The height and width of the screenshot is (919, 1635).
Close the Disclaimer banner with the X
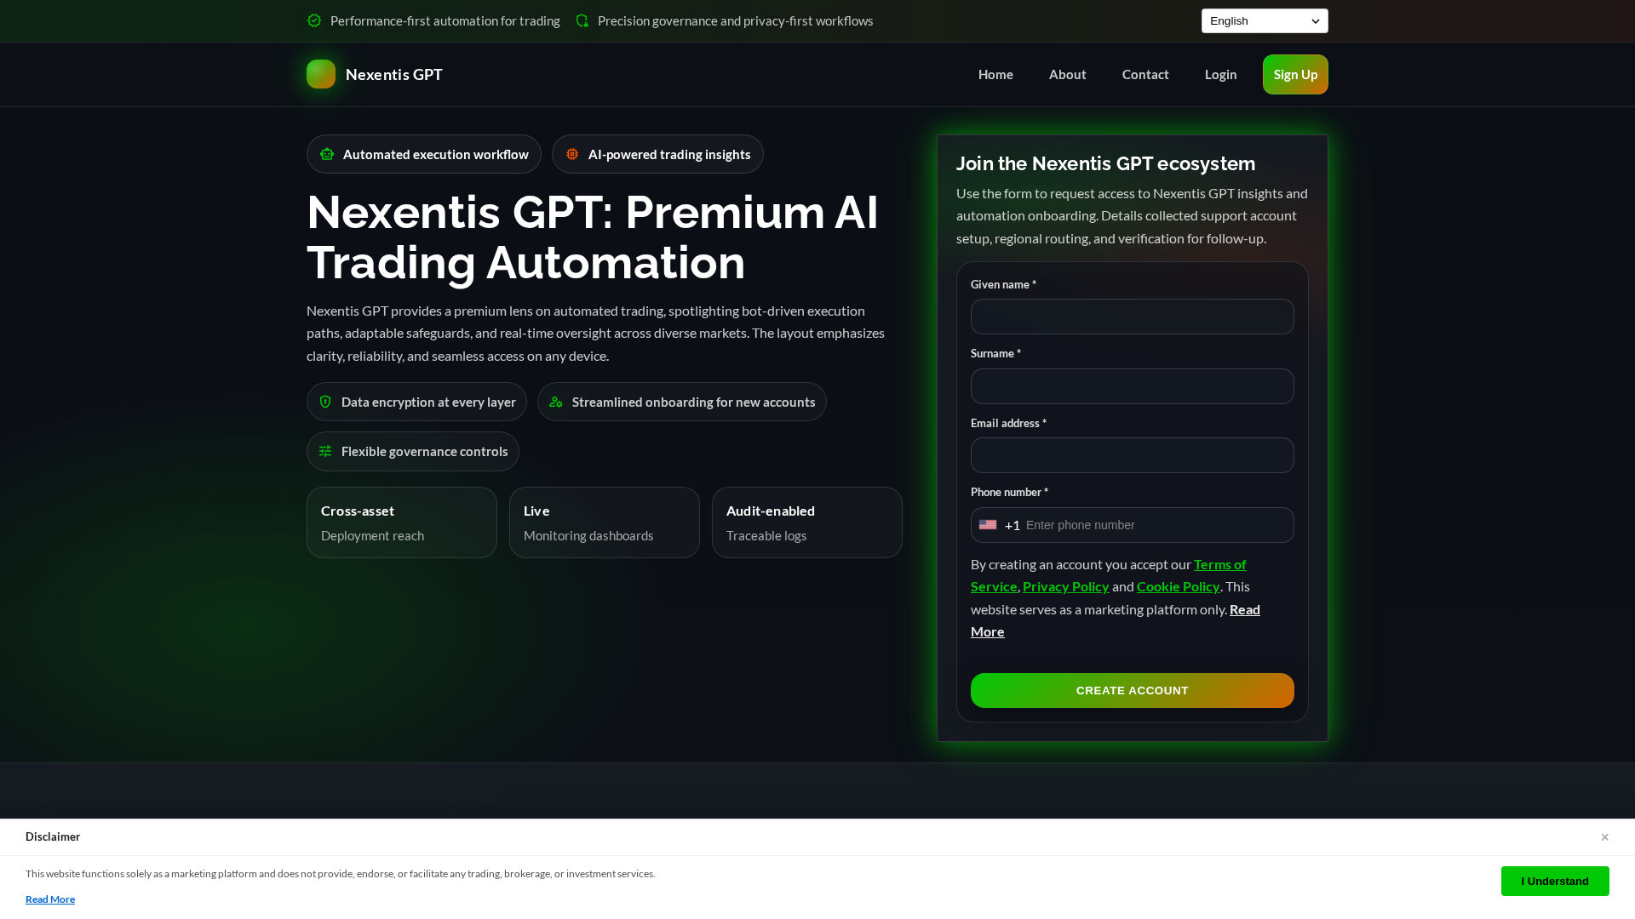tap(1604, 837)
